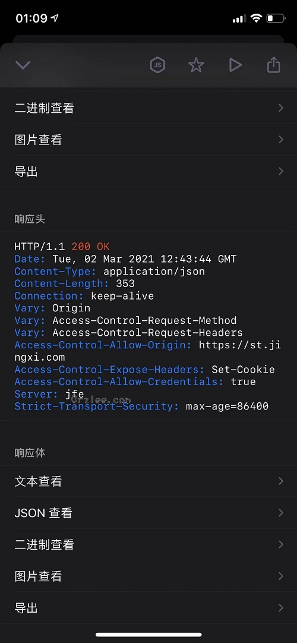Open the JS script hexagon icon

pos(157,65)
